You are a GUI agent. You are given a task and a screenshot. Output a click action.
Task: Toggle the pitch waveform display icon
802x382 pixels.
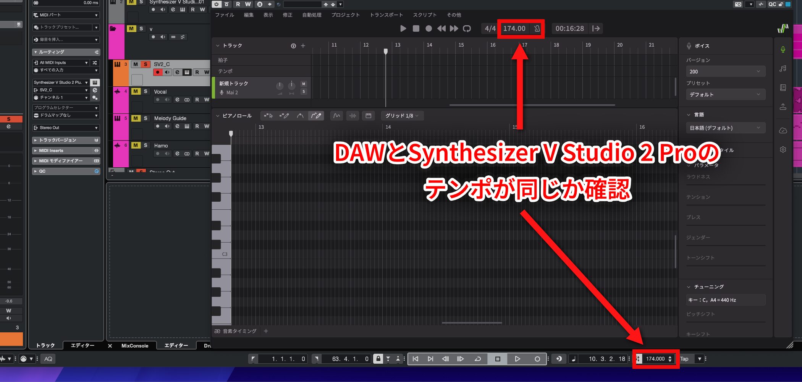[x=336, y=116]
